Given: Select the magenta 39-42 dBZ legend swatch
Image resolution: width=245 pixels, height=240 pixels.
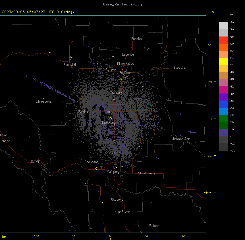Looking at the screenshot, I should coord(223,90).
